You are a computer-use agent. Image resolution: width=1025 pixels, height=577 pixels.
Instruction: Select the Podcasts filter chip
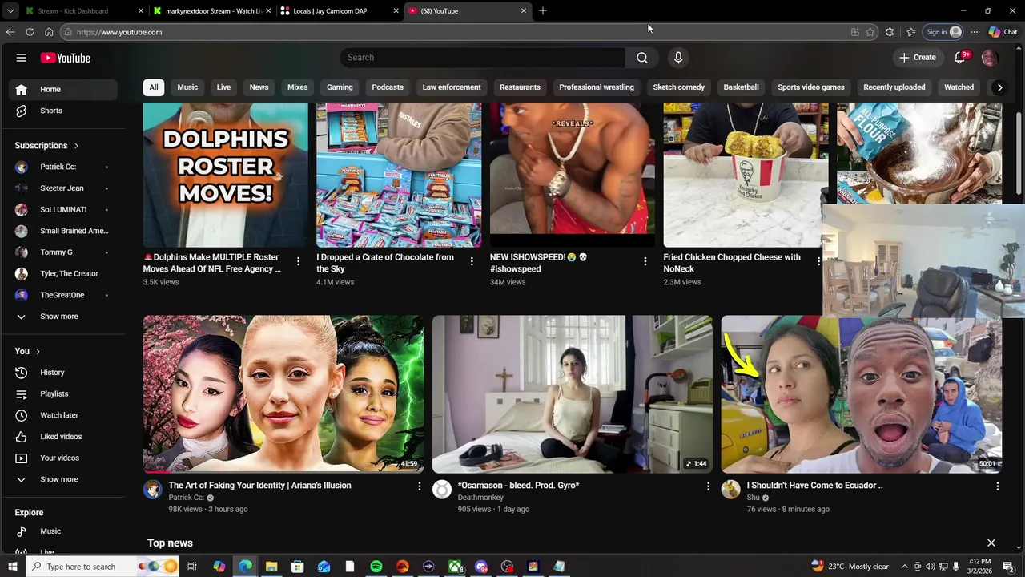388,87
